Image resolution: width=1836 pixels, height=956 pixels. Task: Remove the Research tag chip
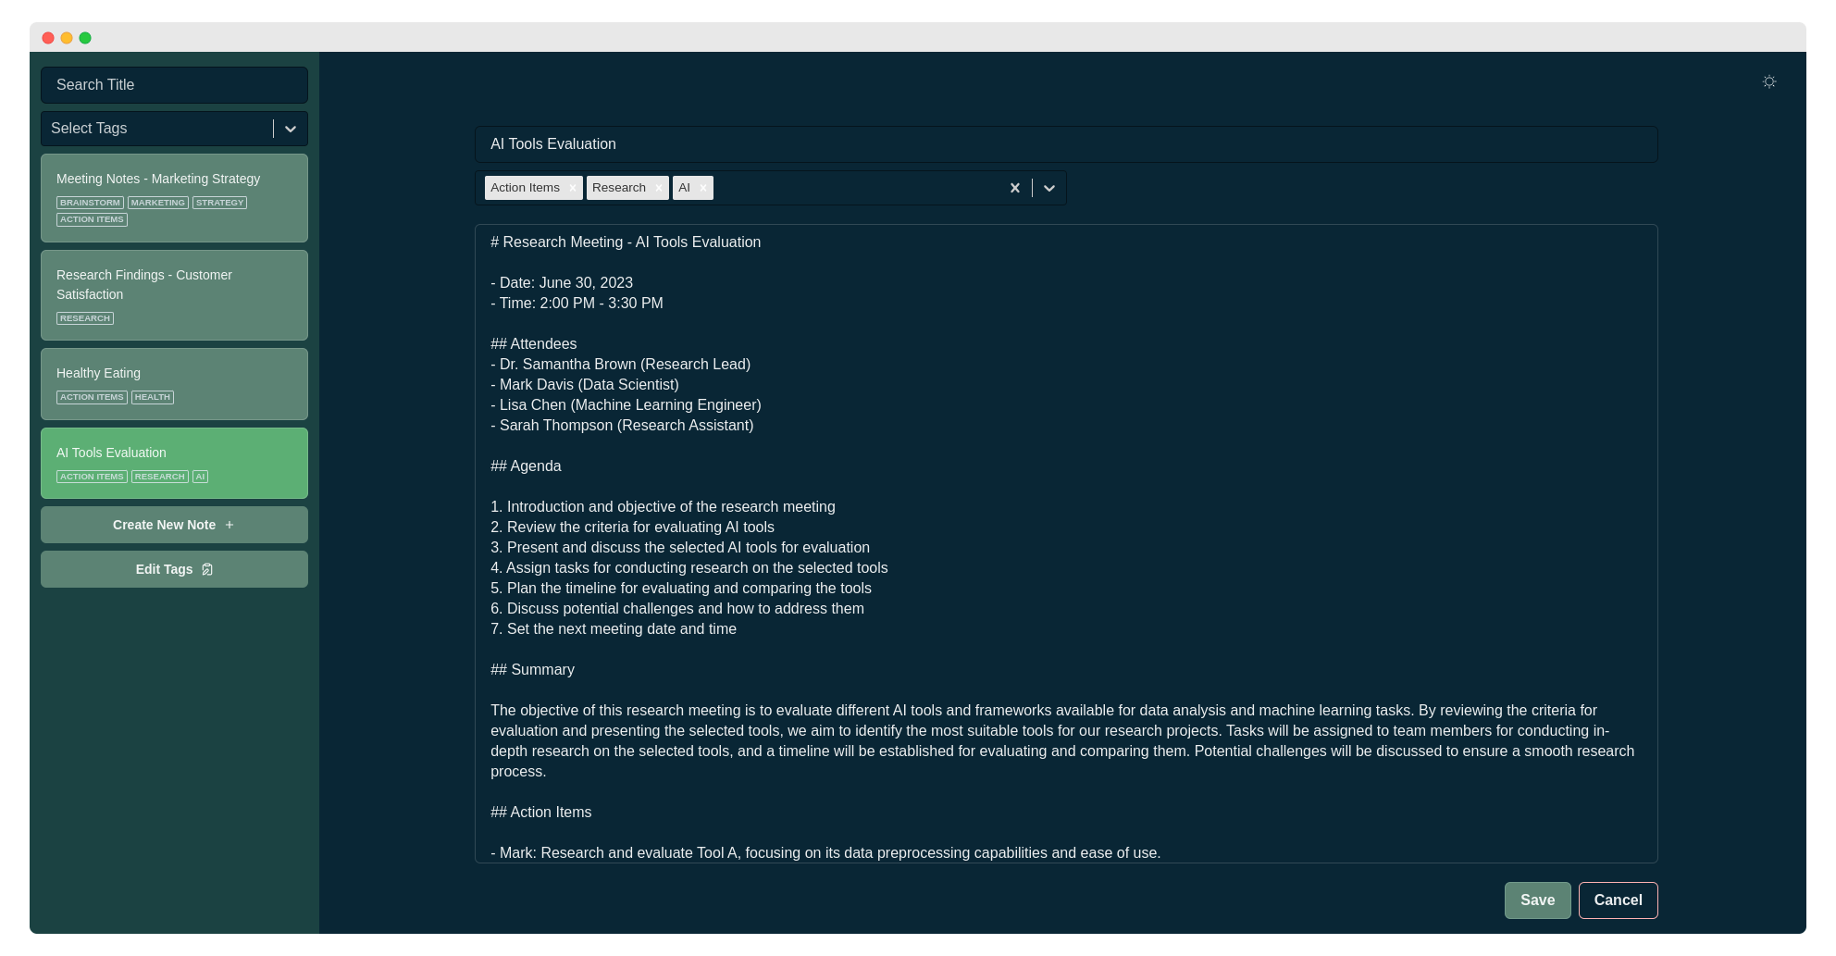click(658, 188)
